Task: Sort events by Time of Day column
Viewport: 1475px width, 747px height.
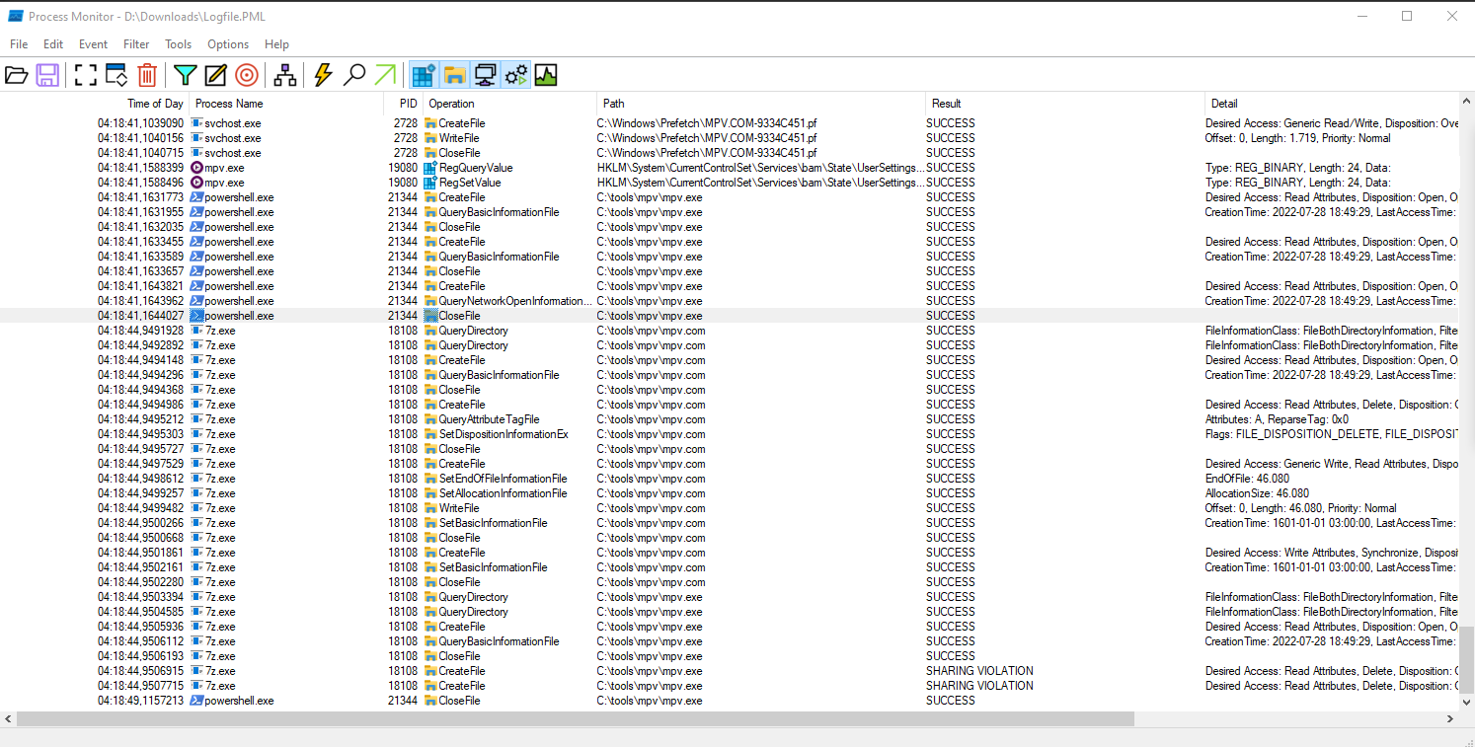Action: coord(154,103)
